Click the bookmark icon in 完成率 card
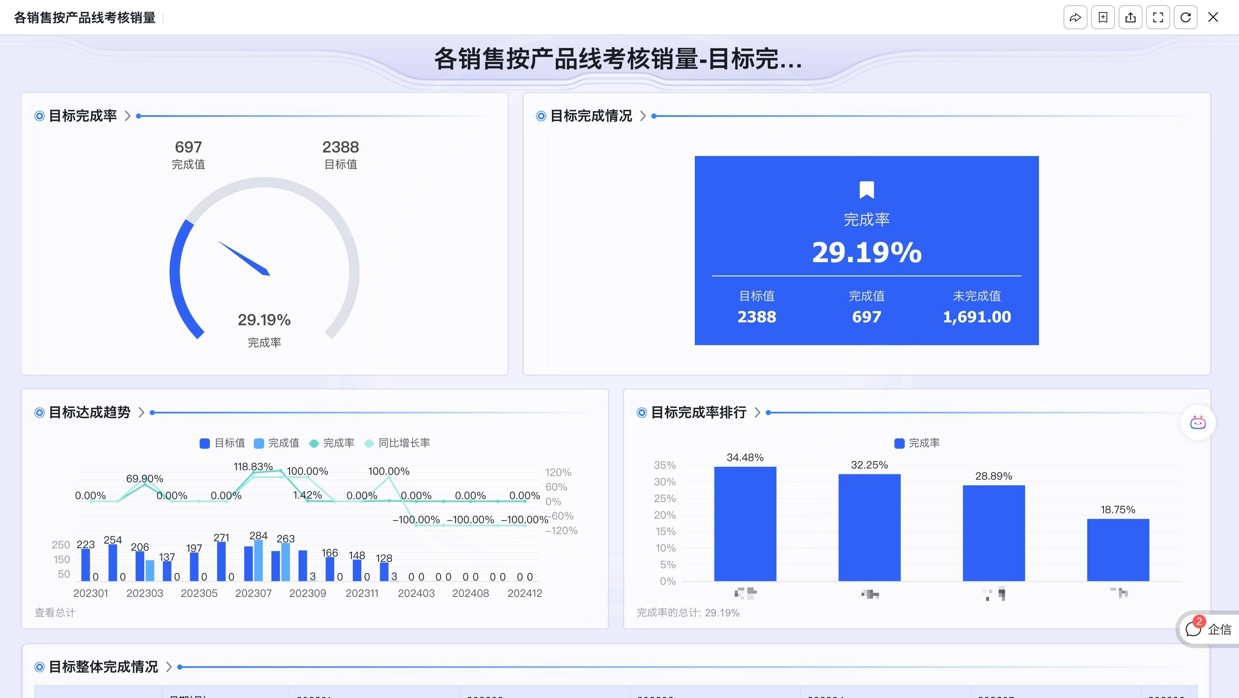 (x=866, y=190)
